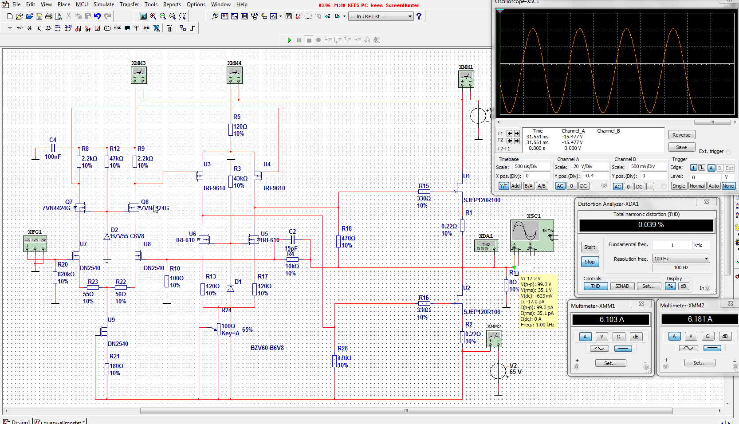Open the Resolution freq. 100 Hz dropdown
739x424 pixels.
[x=681, y=259]
